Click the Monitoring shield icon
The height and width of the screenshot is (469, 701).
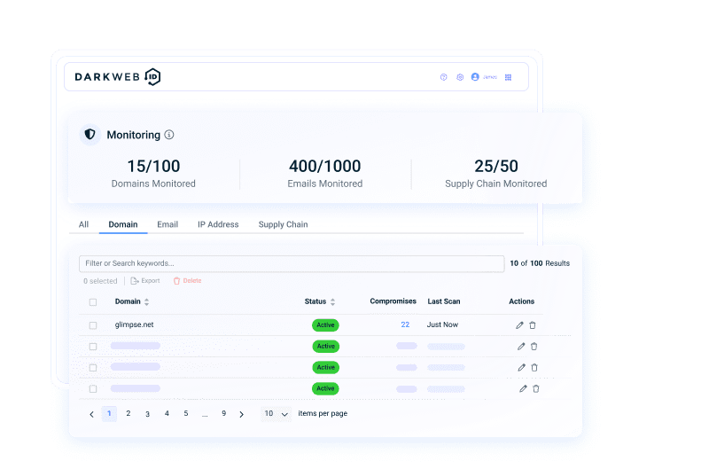point(90,134)
